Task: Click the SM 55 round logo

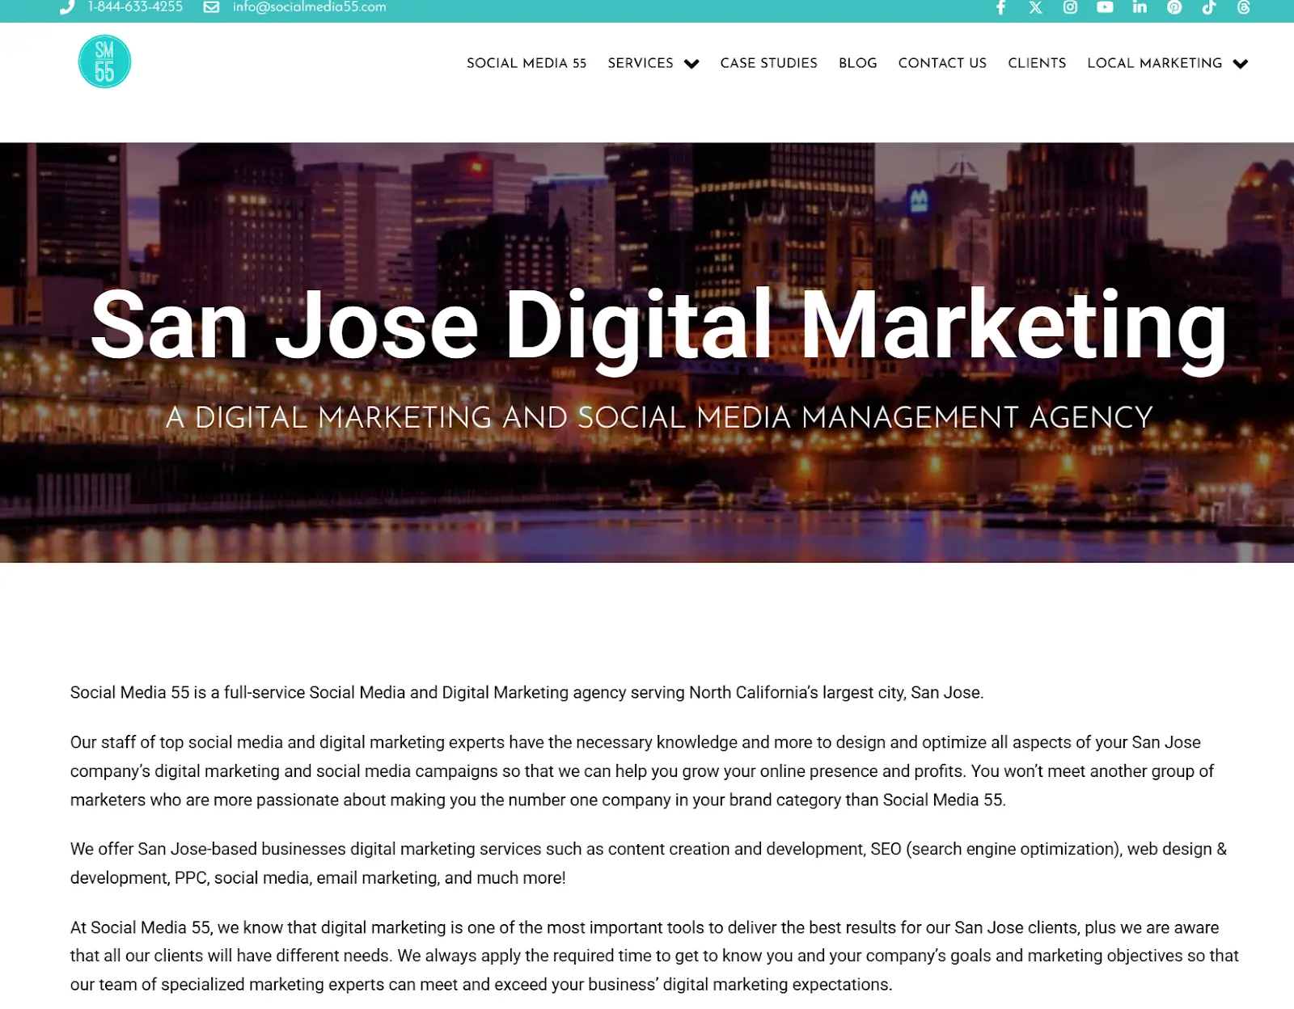Action: (104, 61)
